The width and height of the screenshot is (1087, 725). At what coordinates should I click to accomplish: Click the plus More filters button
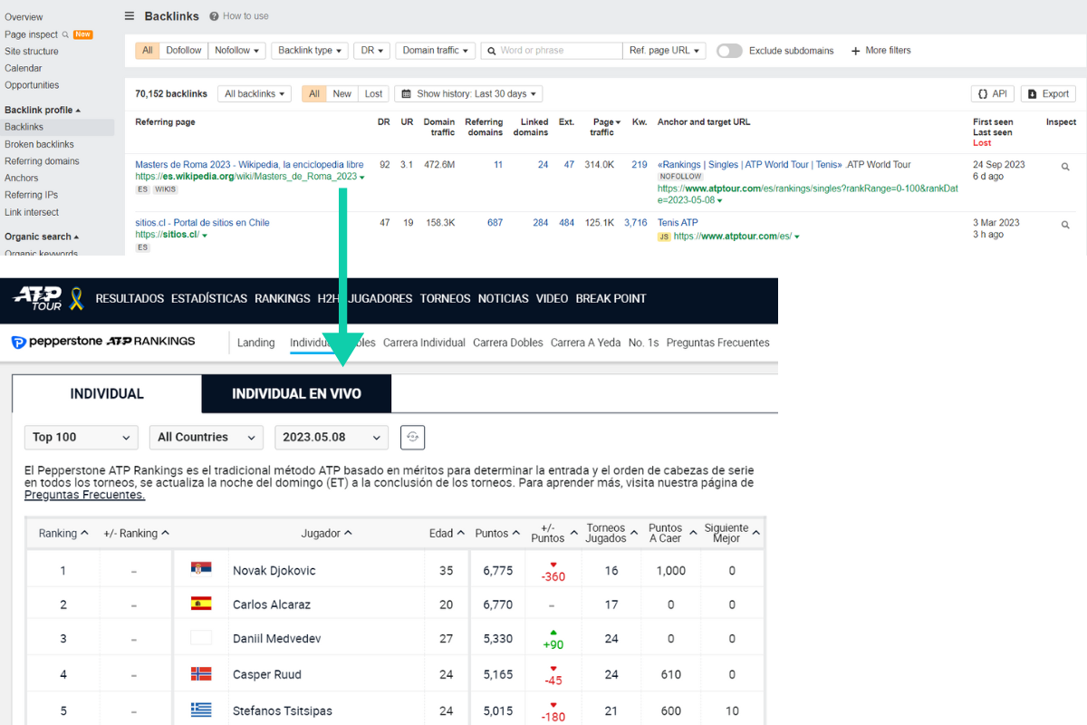coord(880,51)
